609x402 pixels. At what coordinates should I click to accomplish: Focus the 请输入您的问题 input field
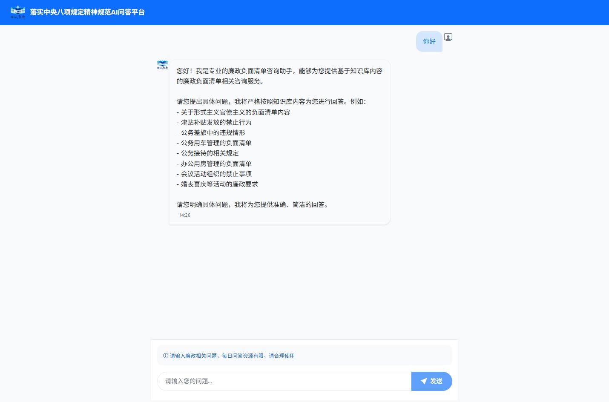coord(284,381)
